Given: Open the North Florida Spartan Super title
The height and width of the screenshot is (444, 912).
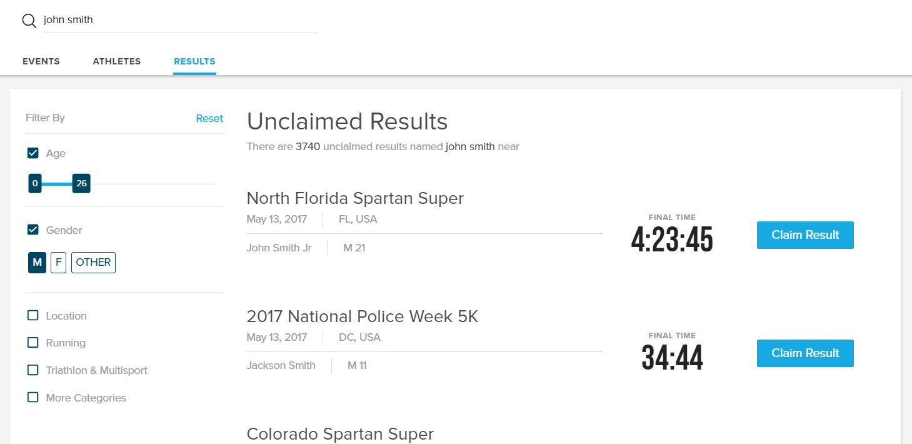Looking at the screenshot, I should 355,198.
